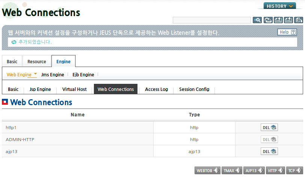Open the Web Engine dropdown arrow

35,74
